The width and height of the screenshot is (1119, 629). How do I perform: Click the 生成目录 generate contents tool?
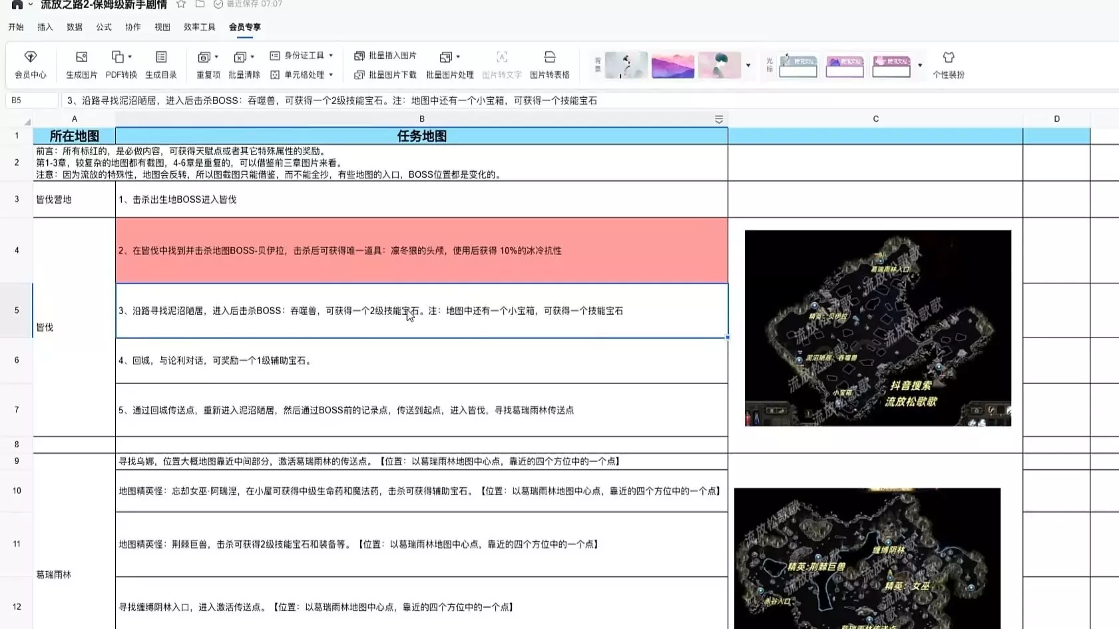[x=161, y=65]
